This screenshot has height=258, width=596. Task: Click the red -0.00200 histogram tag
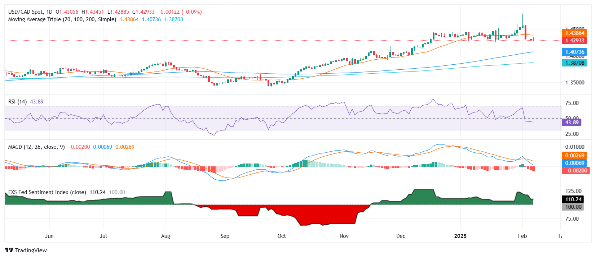575,171
